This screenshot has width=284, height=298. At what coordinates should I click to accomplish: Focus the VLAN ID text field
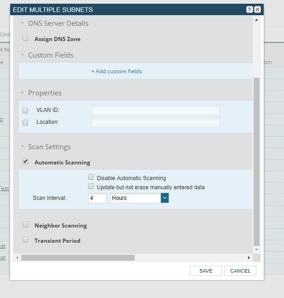pos(156,110)
